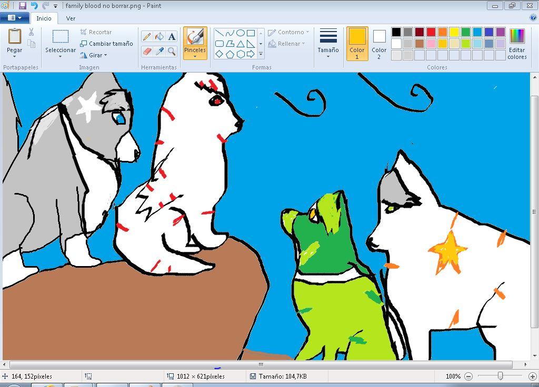Viewport: 539px width, 387px height.
Task: Open the Pegar dropdown arrow
Action: 14,57
